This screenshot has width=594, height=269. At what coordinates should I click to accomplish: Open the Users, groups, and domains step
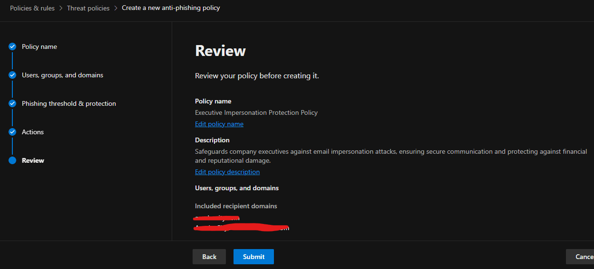62,75
